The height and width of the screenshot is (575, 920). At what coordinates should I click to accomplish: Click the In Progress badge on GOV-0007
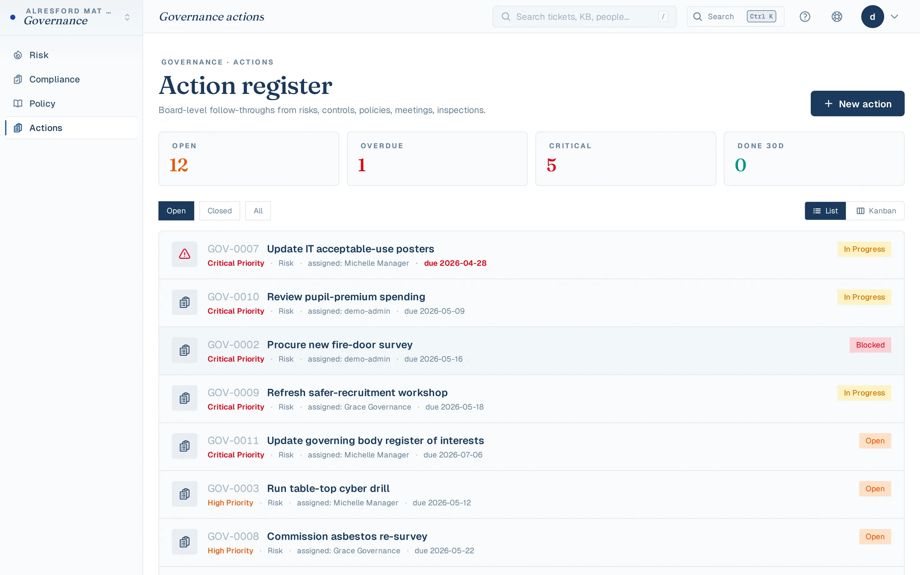(x=864, y=249)
